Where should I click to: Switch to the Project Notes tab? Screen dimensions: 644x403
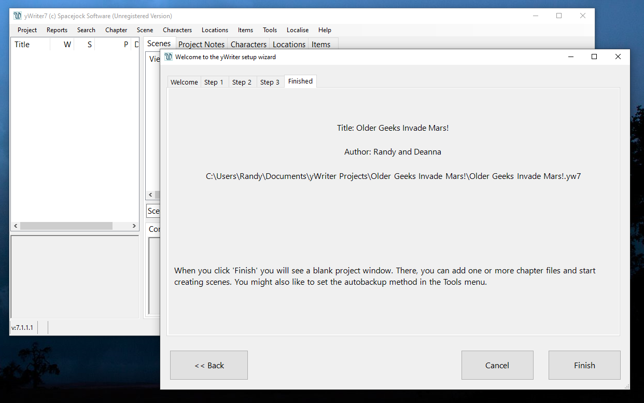(x=202, y=45)
